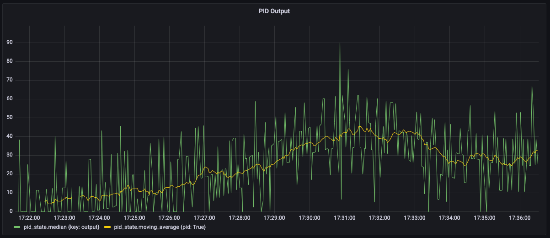Click the 70 y-axis value

[9, 80]
